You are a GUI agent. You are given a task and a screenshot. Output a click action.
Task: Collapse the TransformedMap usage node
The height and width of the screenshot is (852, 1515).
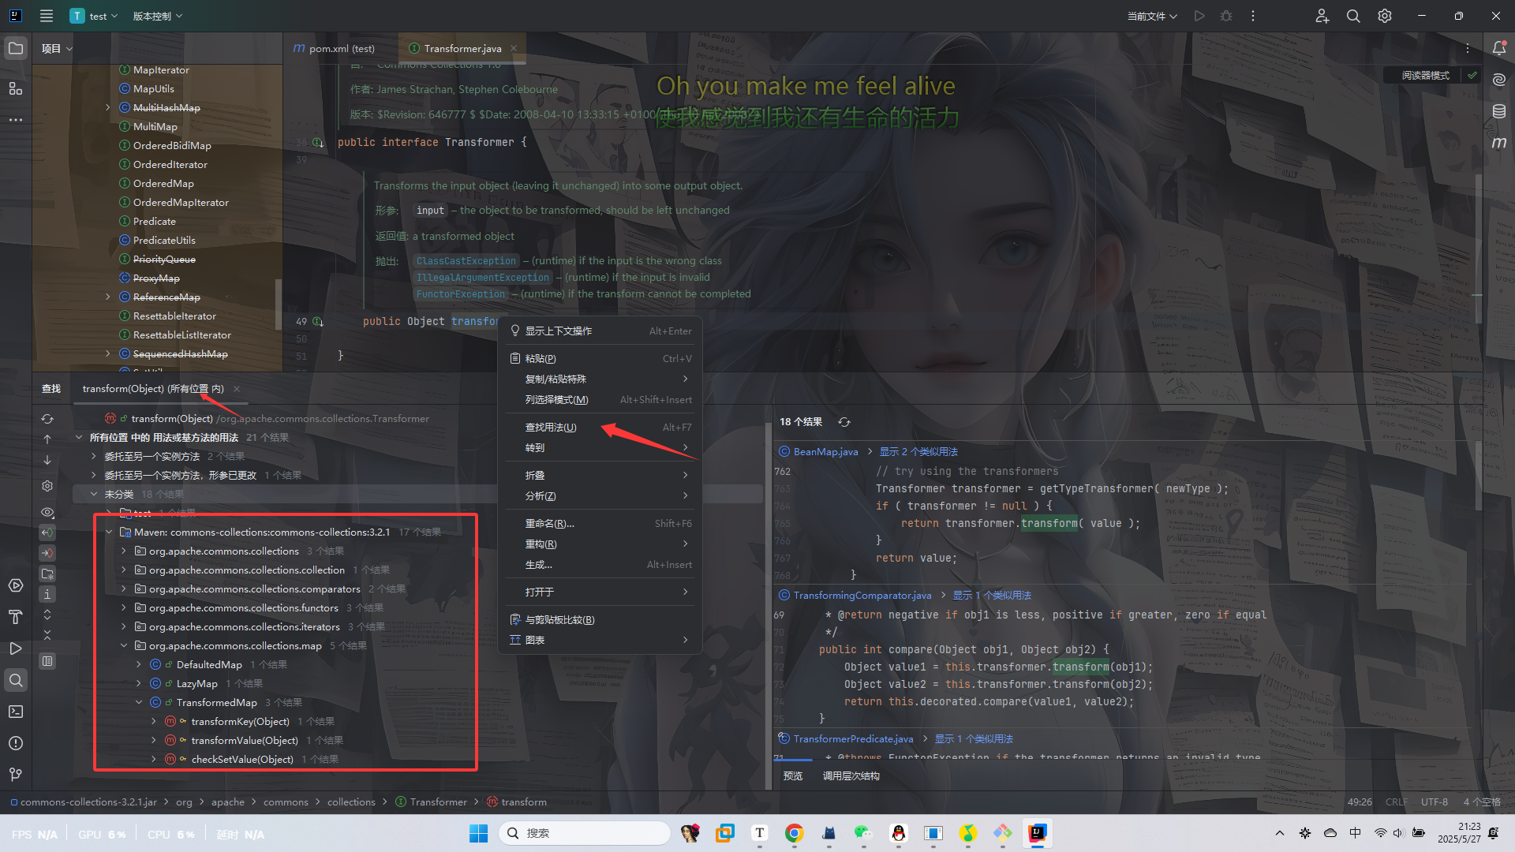139,703
